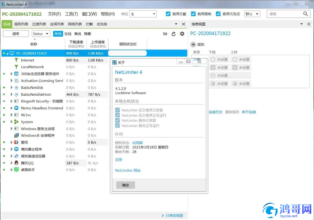Click the LocalNetwork filter funnel icon
The image size is (314, 220).
pos(16,67)
